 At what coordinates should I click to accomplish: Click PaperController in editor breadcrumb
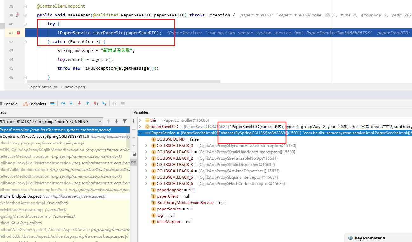coord(43,87)
